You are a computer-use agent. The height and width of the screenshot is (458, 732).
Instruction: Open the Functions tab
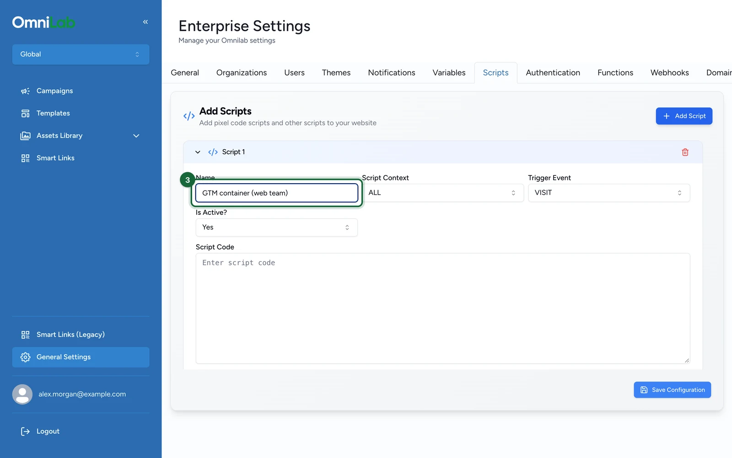(x=615, y=73)
